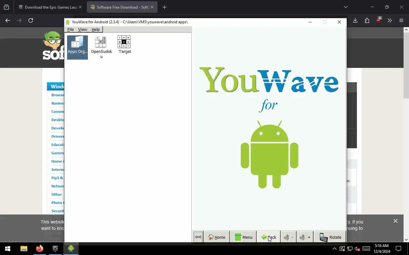Screen dimensions: 409x255
Task: Close the Software Free Download browser tab
Action: 152,7
